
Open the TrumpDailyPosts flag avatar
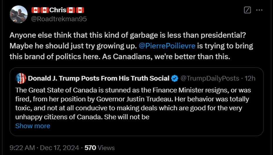tap(20, 78)
